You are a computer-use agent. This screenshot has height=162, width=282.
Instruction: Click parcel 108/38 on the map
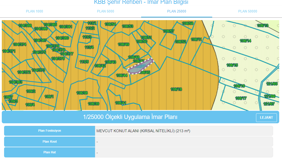pos(82,93)
